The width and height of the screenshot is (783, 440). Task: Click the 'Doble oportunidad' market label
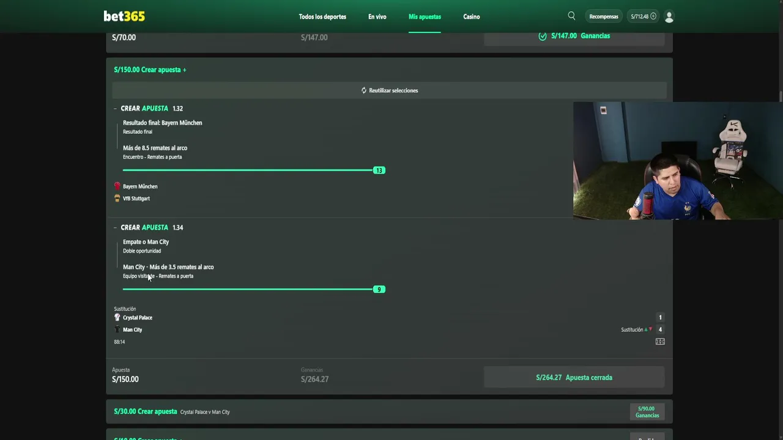coord(142,251)
